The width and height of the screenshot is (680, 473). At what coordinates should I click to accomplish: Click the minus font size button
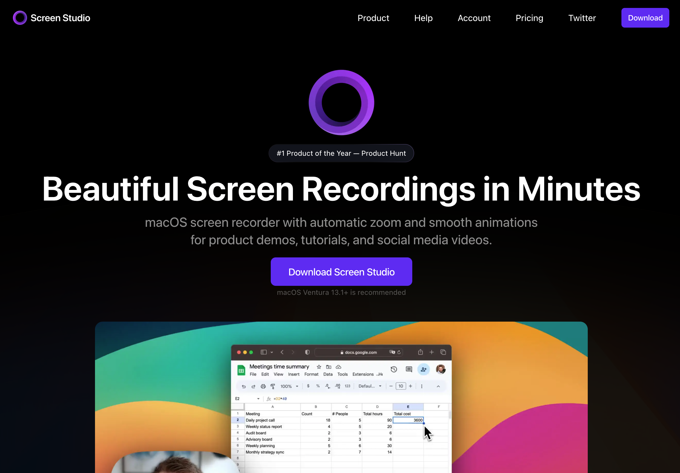391,386
